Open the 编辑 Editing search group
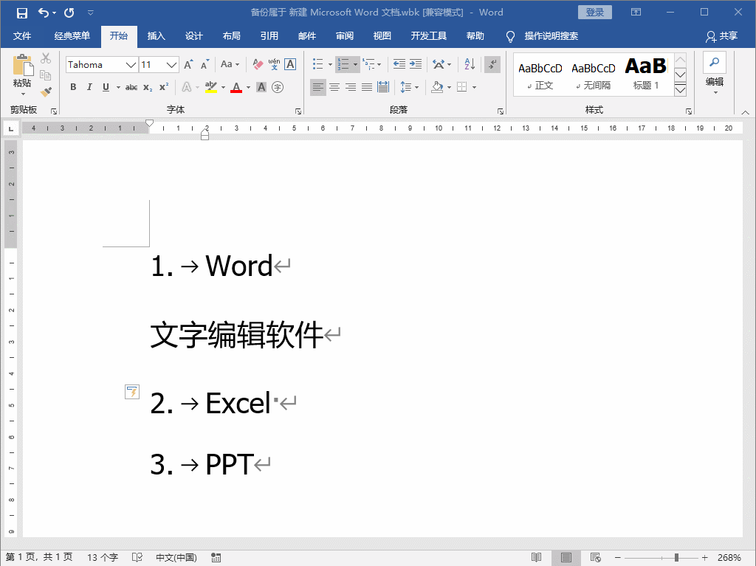 (715, 74)
